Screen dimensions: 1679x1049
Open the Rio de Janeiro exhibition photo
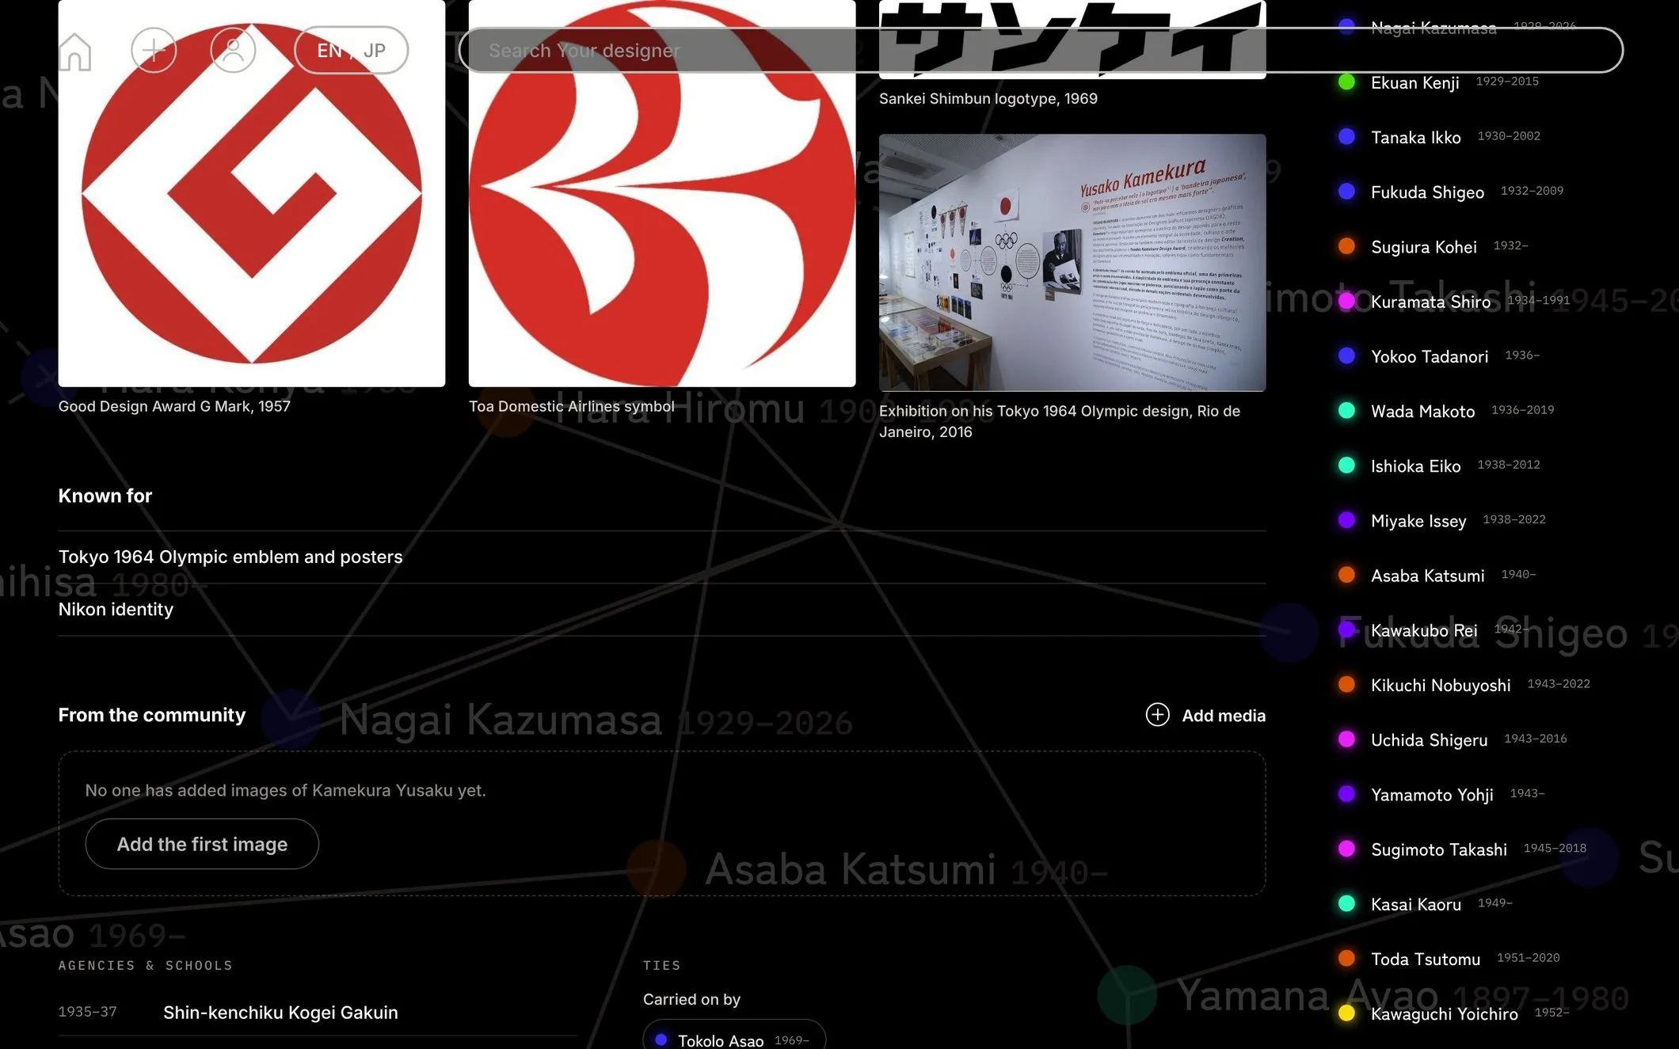click(1072, 263)
